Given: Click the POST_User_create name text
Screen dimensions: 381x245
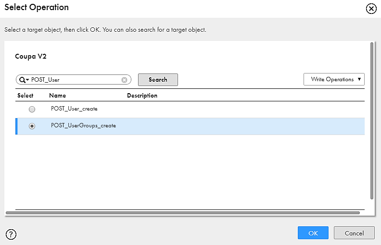Looking at the screenshot, I should coord(74,109).
